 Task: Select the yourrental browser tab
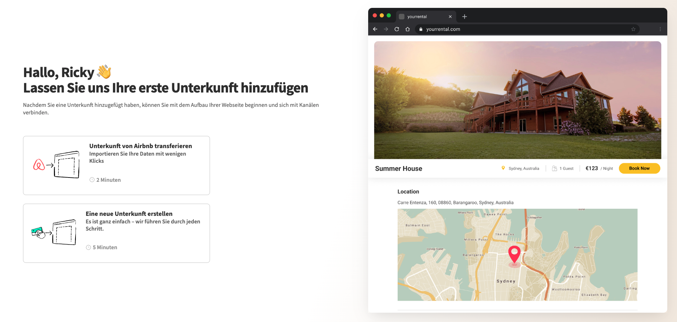(426, 16)
